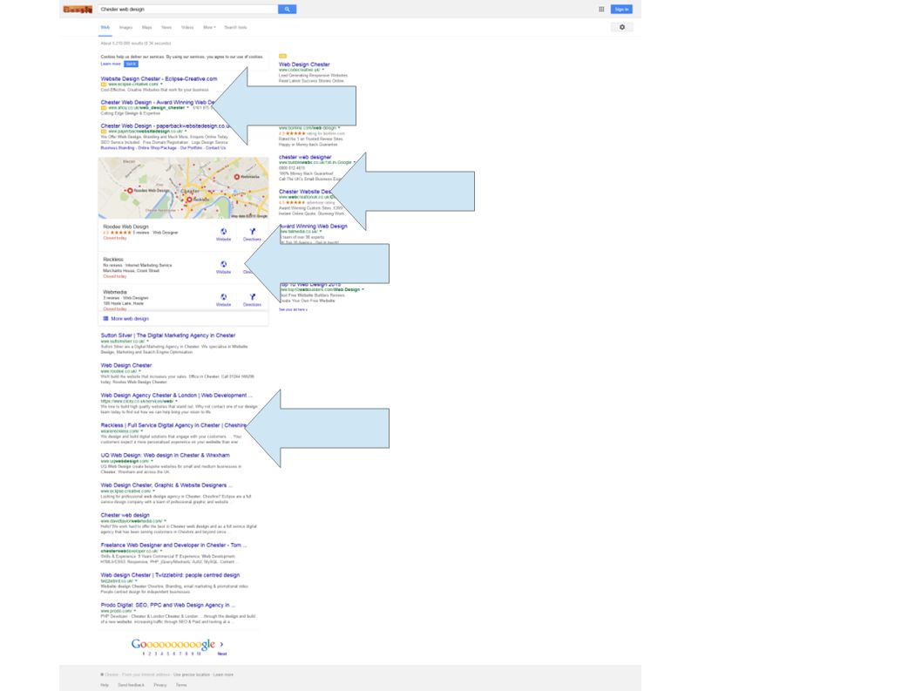Open the Google apps grid icon
Screen dimensions: 922x691
[x=601, y=10]
